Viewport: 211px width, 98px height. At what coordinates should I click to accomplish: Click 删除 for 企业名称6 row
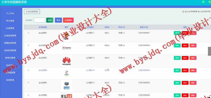point(193,95)
